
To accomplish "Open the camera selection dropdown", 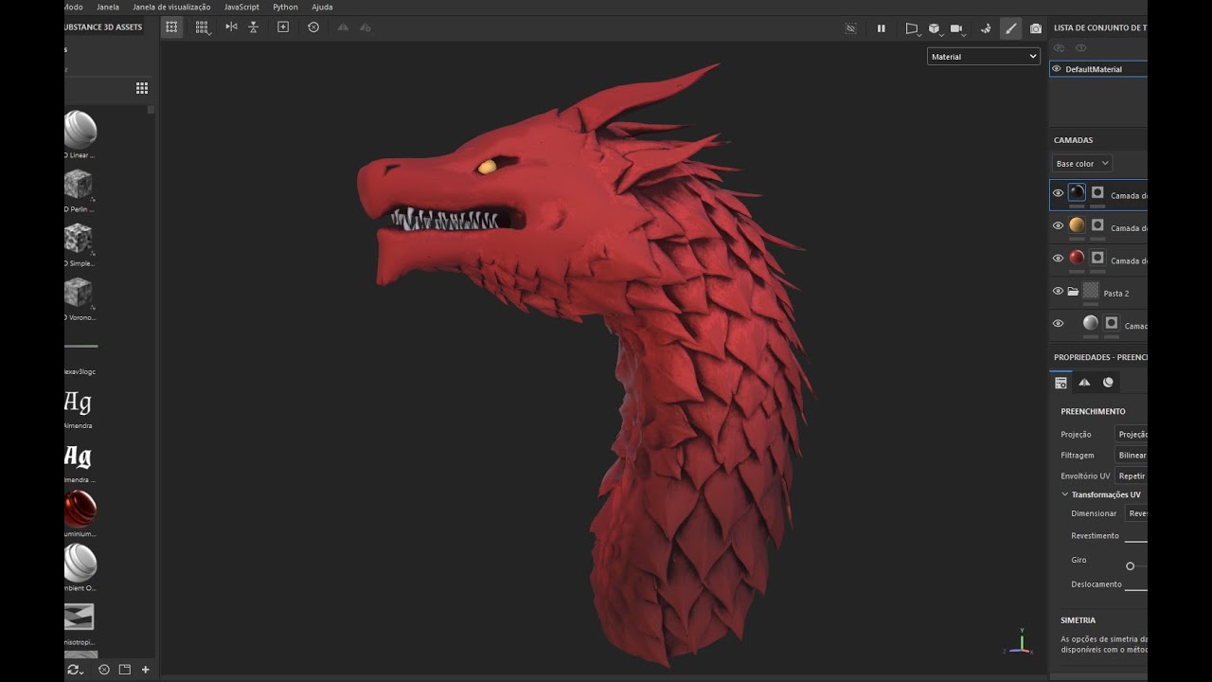I will 957,28.
